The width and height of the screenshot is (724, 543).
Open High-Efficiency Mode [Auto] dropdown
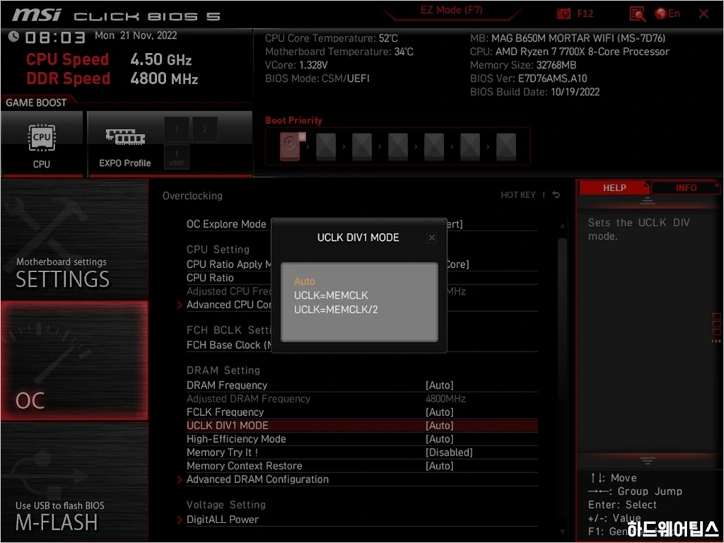pos(439,438)
